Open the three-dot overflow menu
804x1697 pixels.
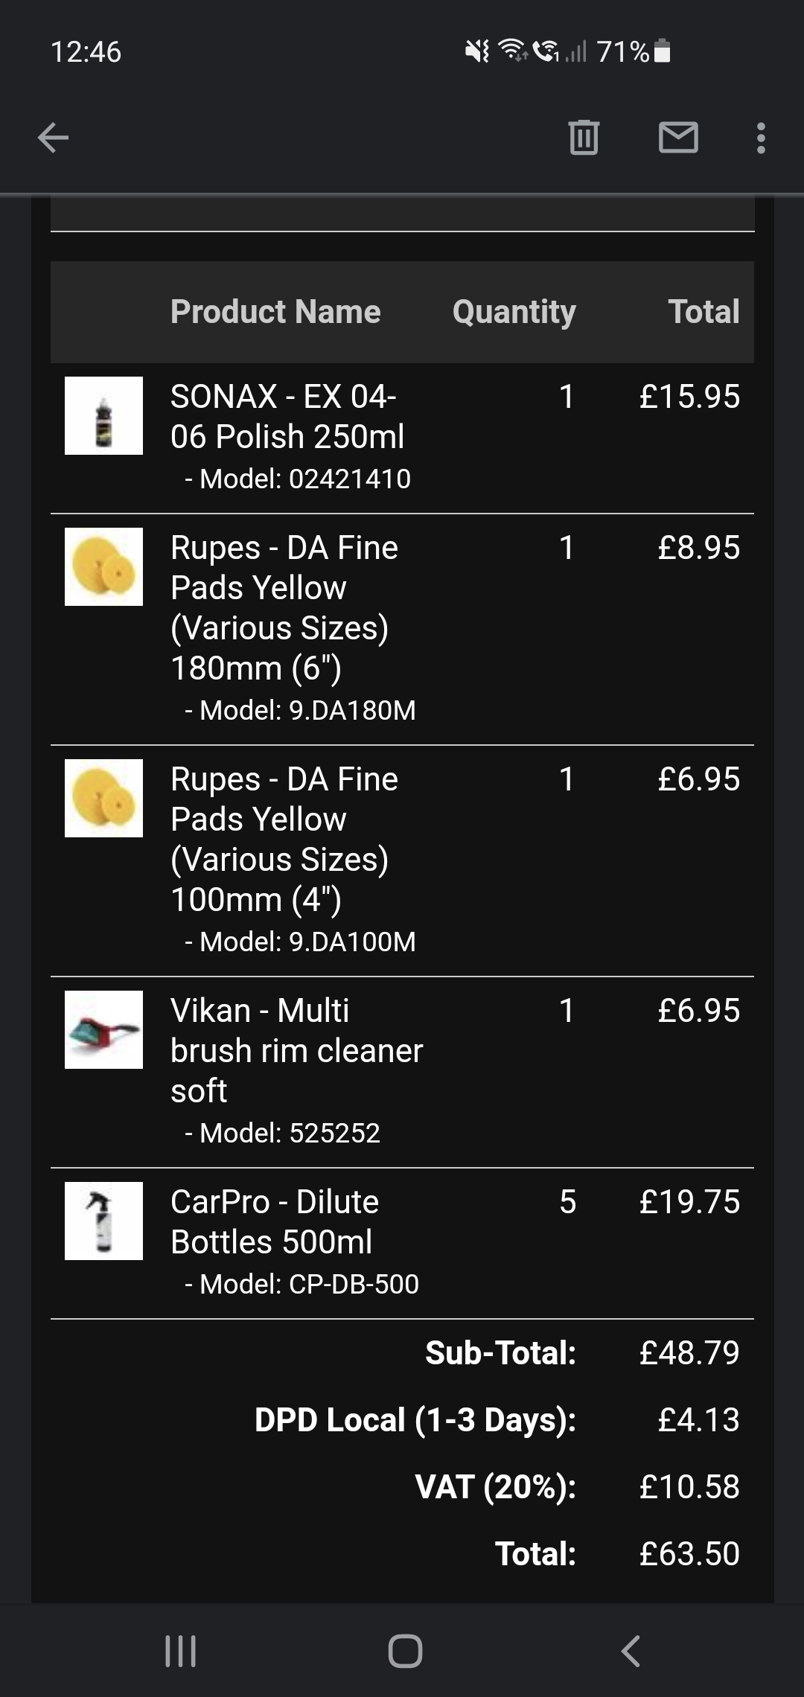761,138
